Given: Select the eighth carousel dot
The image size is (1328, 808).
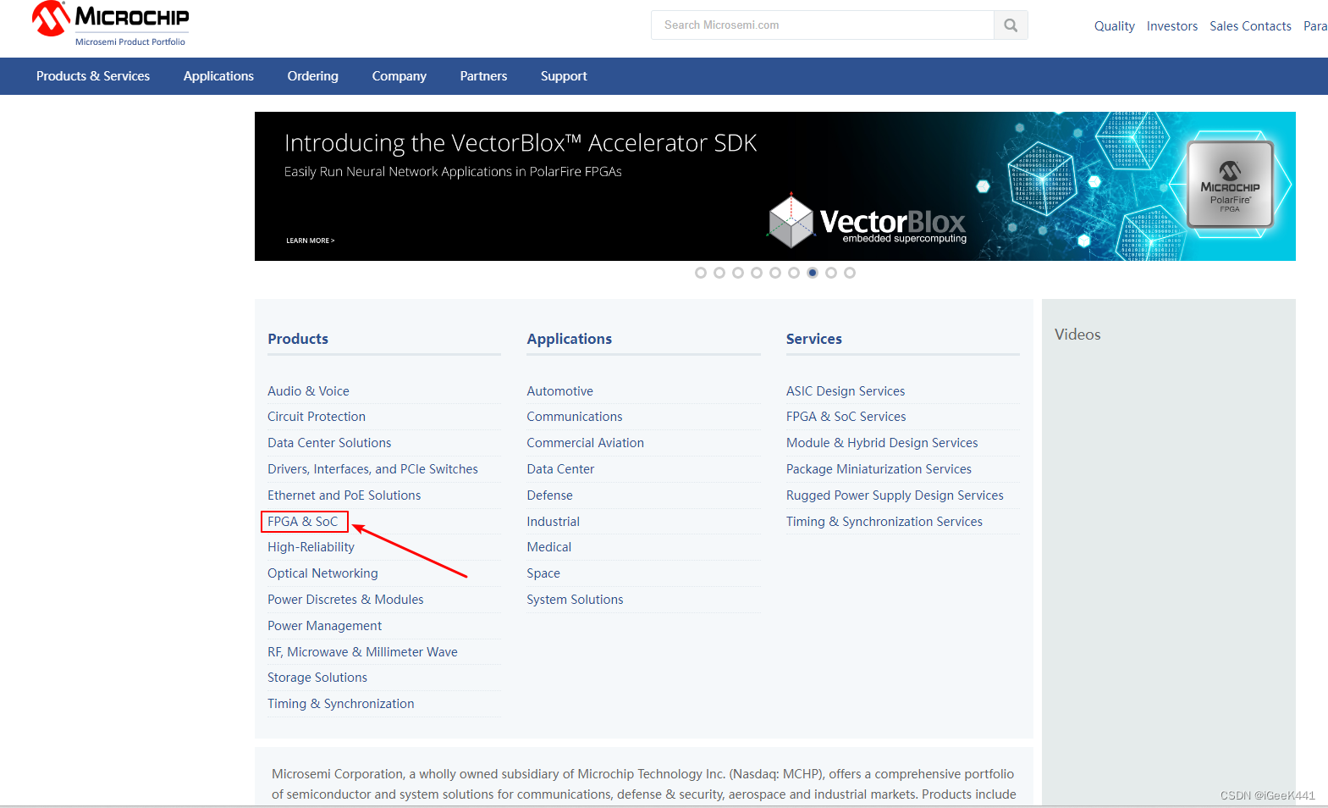Looking at the screenshot, I should pyautogui.click(x=831, y=273).
